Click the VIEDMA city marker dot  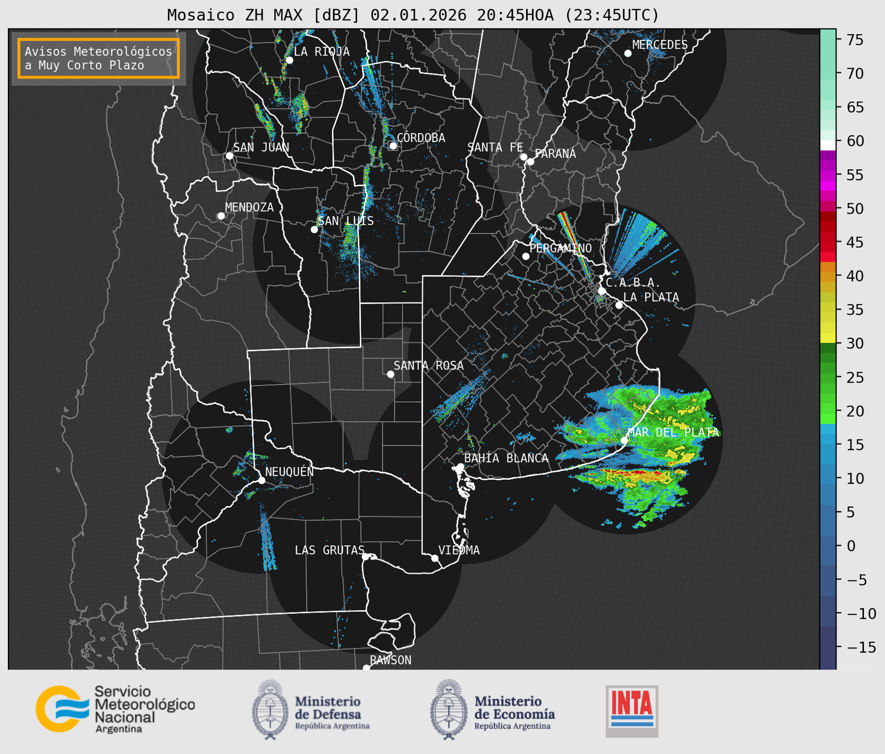(x=435, y=558)
